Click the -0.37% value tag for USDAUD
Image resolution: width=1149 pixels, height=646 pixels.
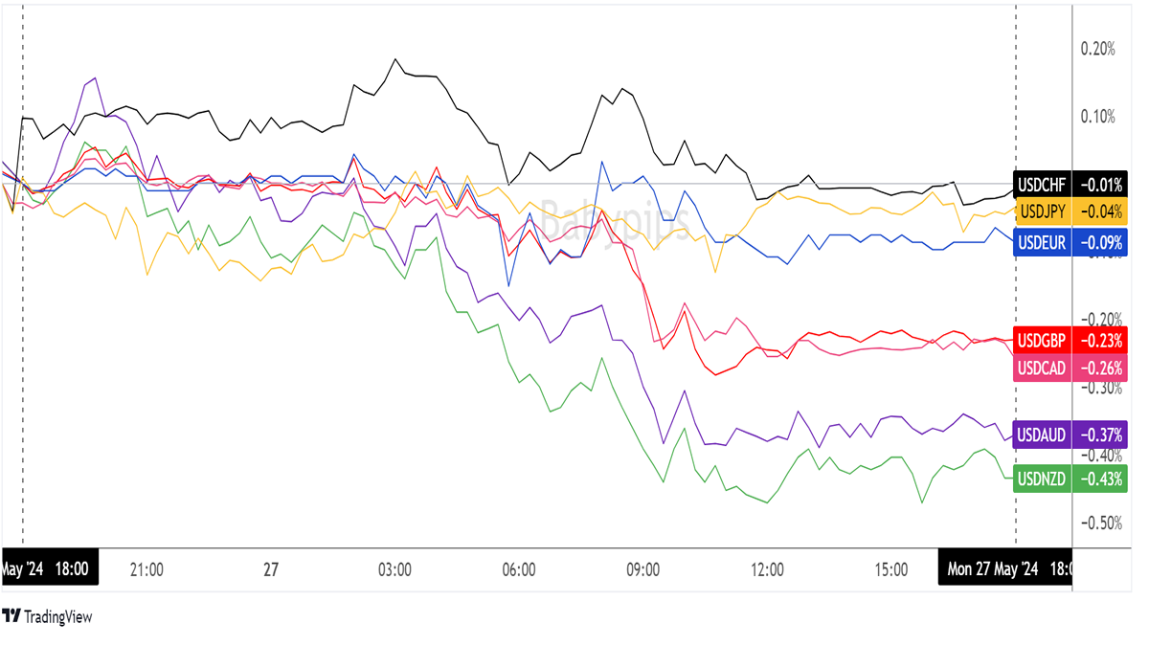pos(1100,433)
